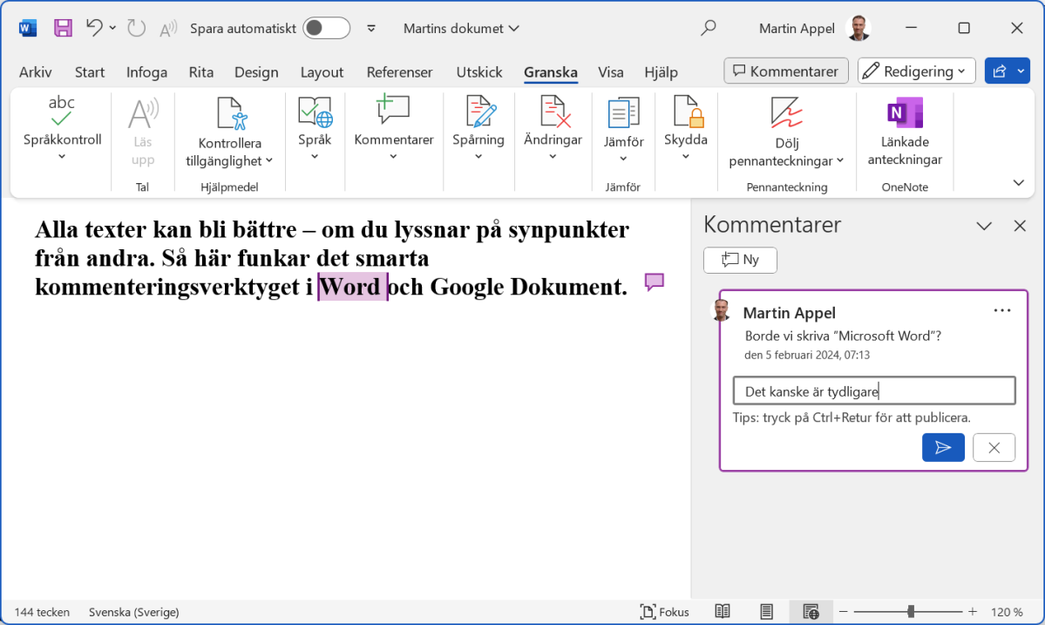Image resolution: width=1045 pixels, height=625 pixels.
Task: Collapse the ribbon with chevron arrow
Action: [1018, 183]
